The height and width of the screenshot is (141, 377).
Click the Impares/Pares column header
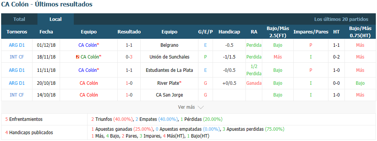(x=310, y=32)
